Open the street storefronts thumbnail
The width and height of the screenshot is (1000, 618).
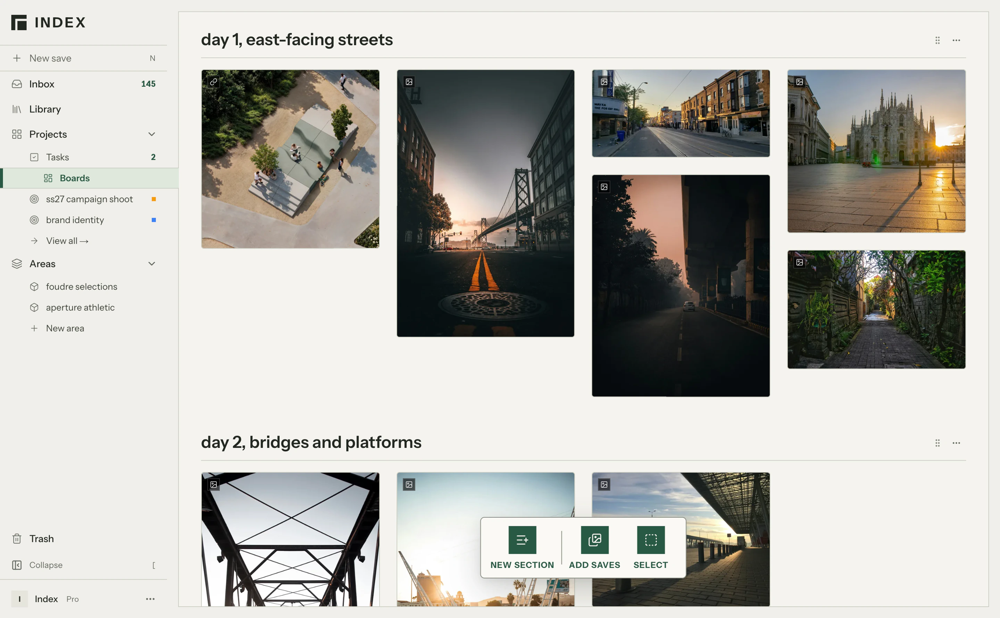[681, 113]
